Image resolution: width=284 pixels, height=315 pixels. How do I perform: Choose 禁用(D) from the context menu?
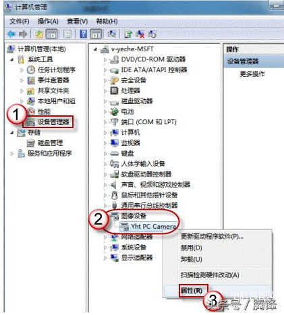pos(192,248)
